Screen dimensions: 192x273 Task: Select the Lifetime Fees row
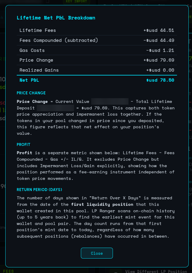click(x=97, y=30)
